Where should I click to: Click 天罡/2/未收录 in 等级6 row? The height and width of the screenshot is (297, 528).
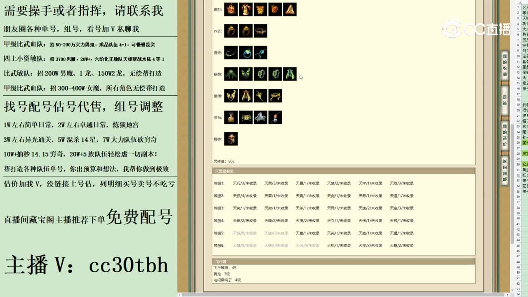[x=370, y=245]
